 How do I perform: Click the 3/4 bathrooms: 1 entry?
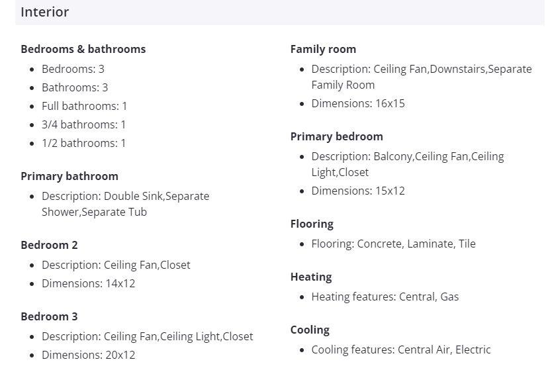pos(83,124)
